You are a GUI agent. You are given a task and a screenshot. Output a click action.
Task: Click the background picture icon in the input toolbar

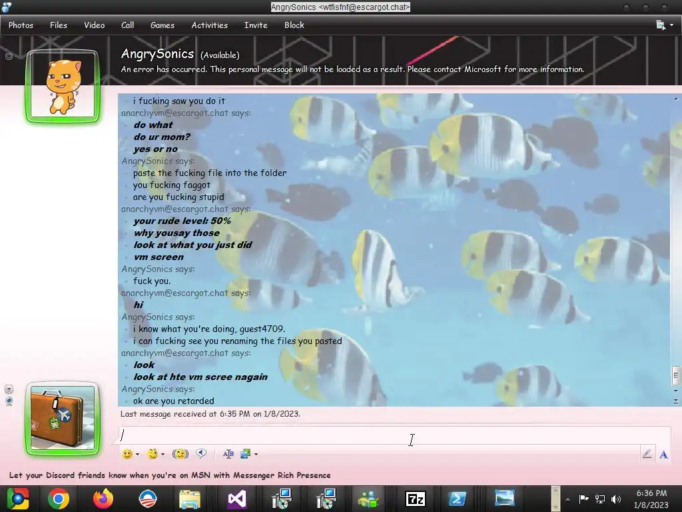pyautogui.click(x=245, y=454)
